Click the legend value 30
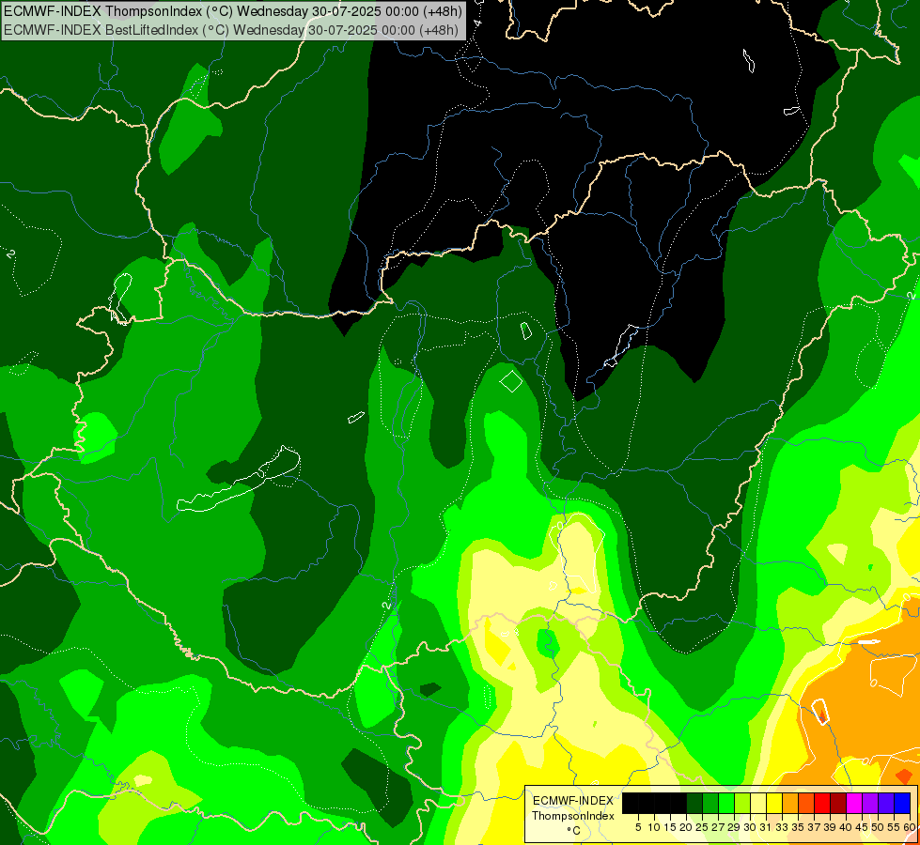 click(750, 827)
